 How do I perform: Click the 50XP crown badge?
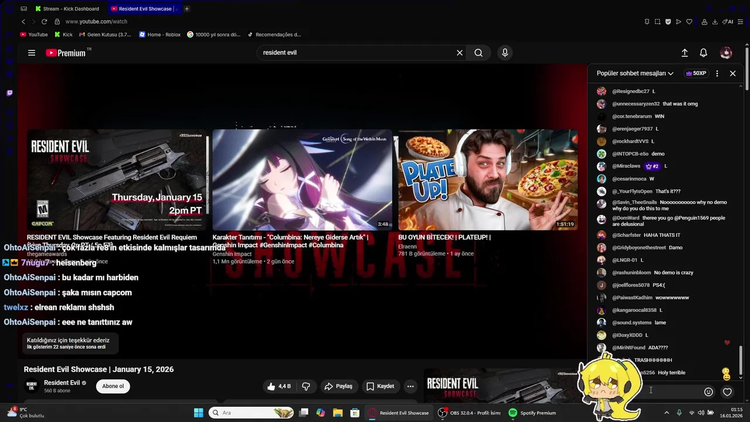(696, 73)
